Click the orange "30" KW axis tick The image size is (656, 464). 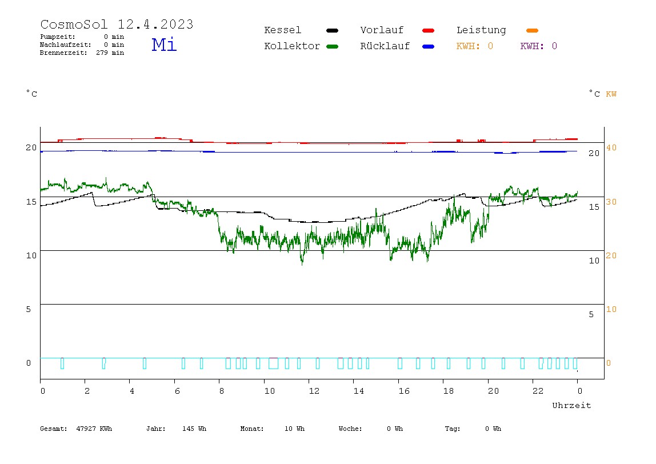611,202
